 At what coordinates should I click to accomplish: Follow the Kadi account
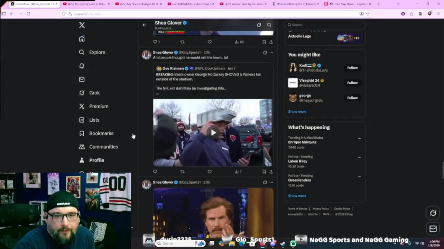pos(352,68)
